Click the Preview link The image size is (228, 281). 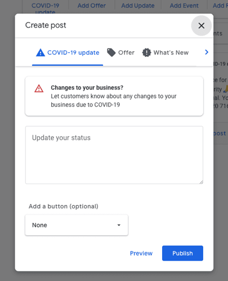(141, 253)
